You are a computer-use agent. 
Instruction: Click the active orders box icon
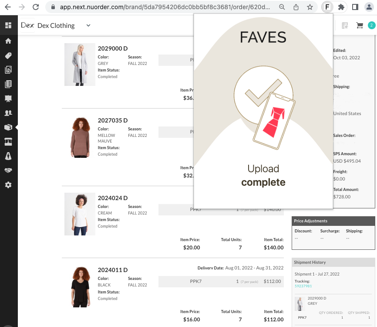[x=8, y=126]
